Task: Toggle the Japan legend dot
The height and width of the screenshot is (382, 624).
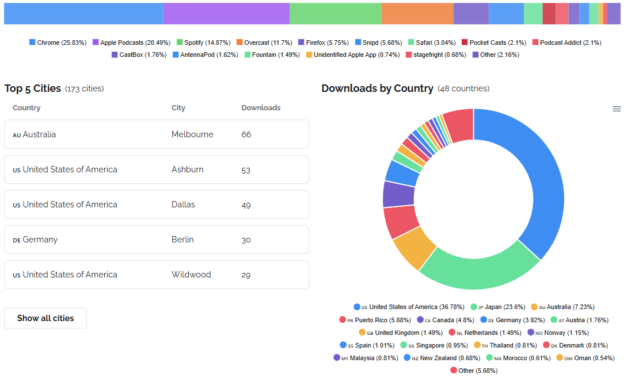Action: click(474, 307)
